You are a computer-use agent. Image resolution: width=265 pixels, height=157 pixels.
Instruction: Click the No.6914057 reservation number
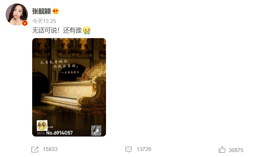59,133
